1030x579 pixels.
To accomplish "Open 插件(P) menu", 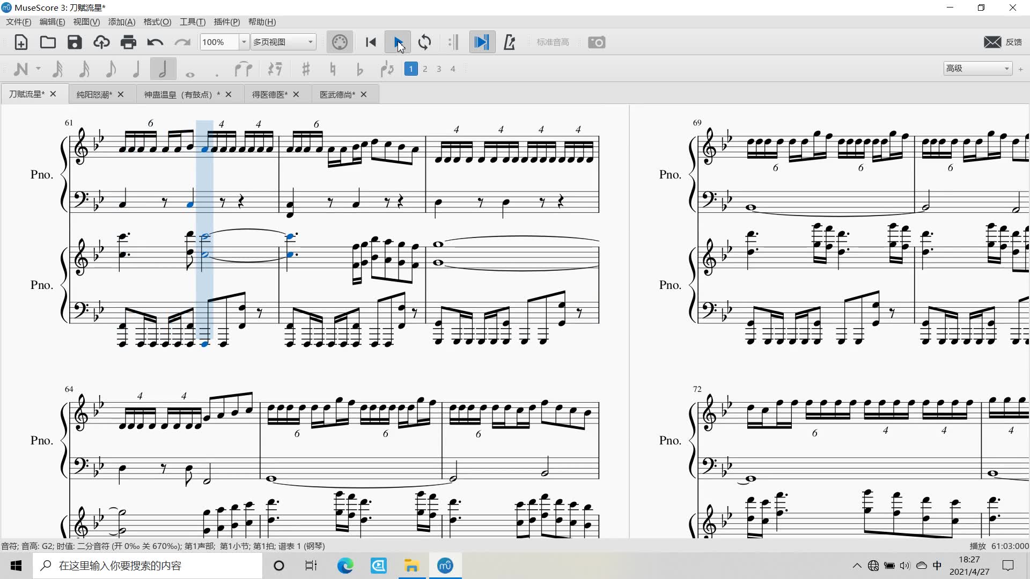I will click(227, 22).
